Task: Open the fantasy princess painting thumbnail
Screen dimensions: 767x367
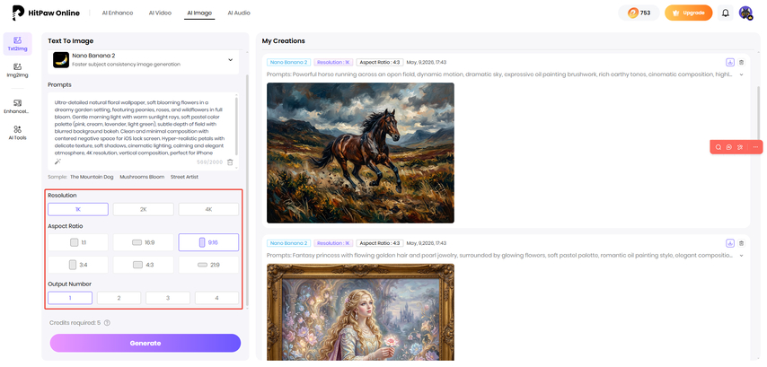Action: (x=360, y=312)
